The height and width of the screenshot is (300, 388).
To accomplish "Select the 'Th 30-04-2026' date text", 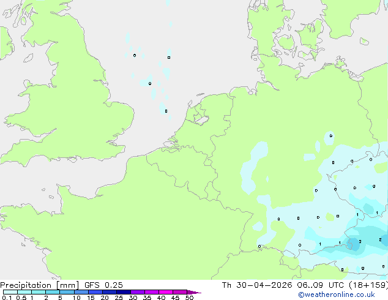I will (x=257, y=285).
